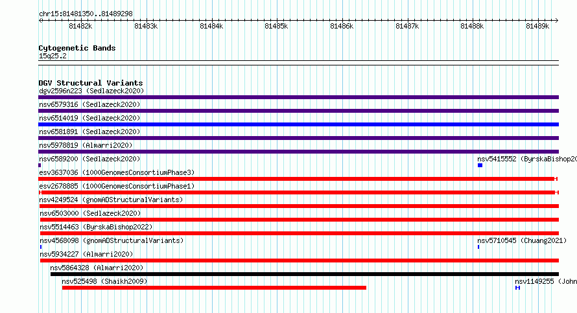The image size is (577, 313).
Task: Click the purple bar under nsv6581891
Action: point(298,138)
